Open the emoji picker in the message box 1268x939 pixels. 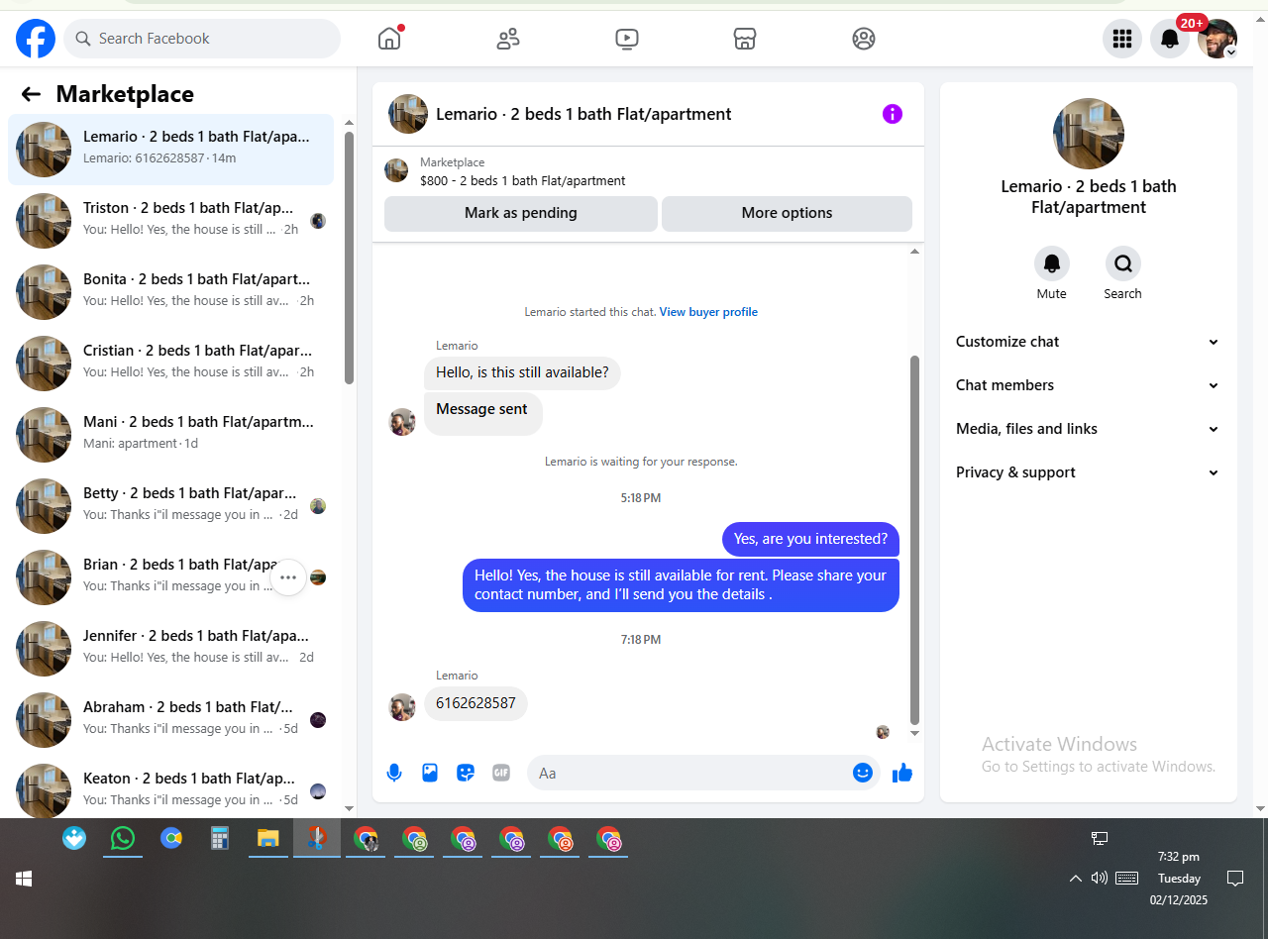click(x=863, y=773)
